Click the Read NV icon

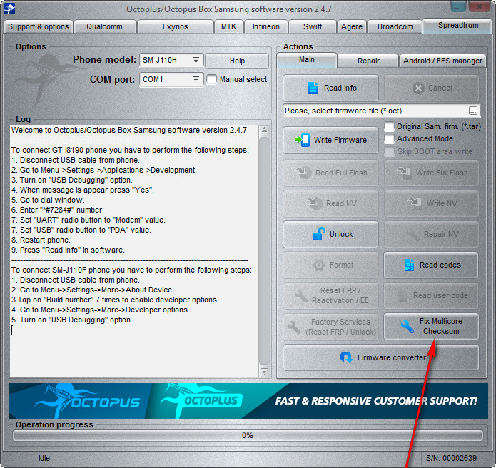point(314,203)
